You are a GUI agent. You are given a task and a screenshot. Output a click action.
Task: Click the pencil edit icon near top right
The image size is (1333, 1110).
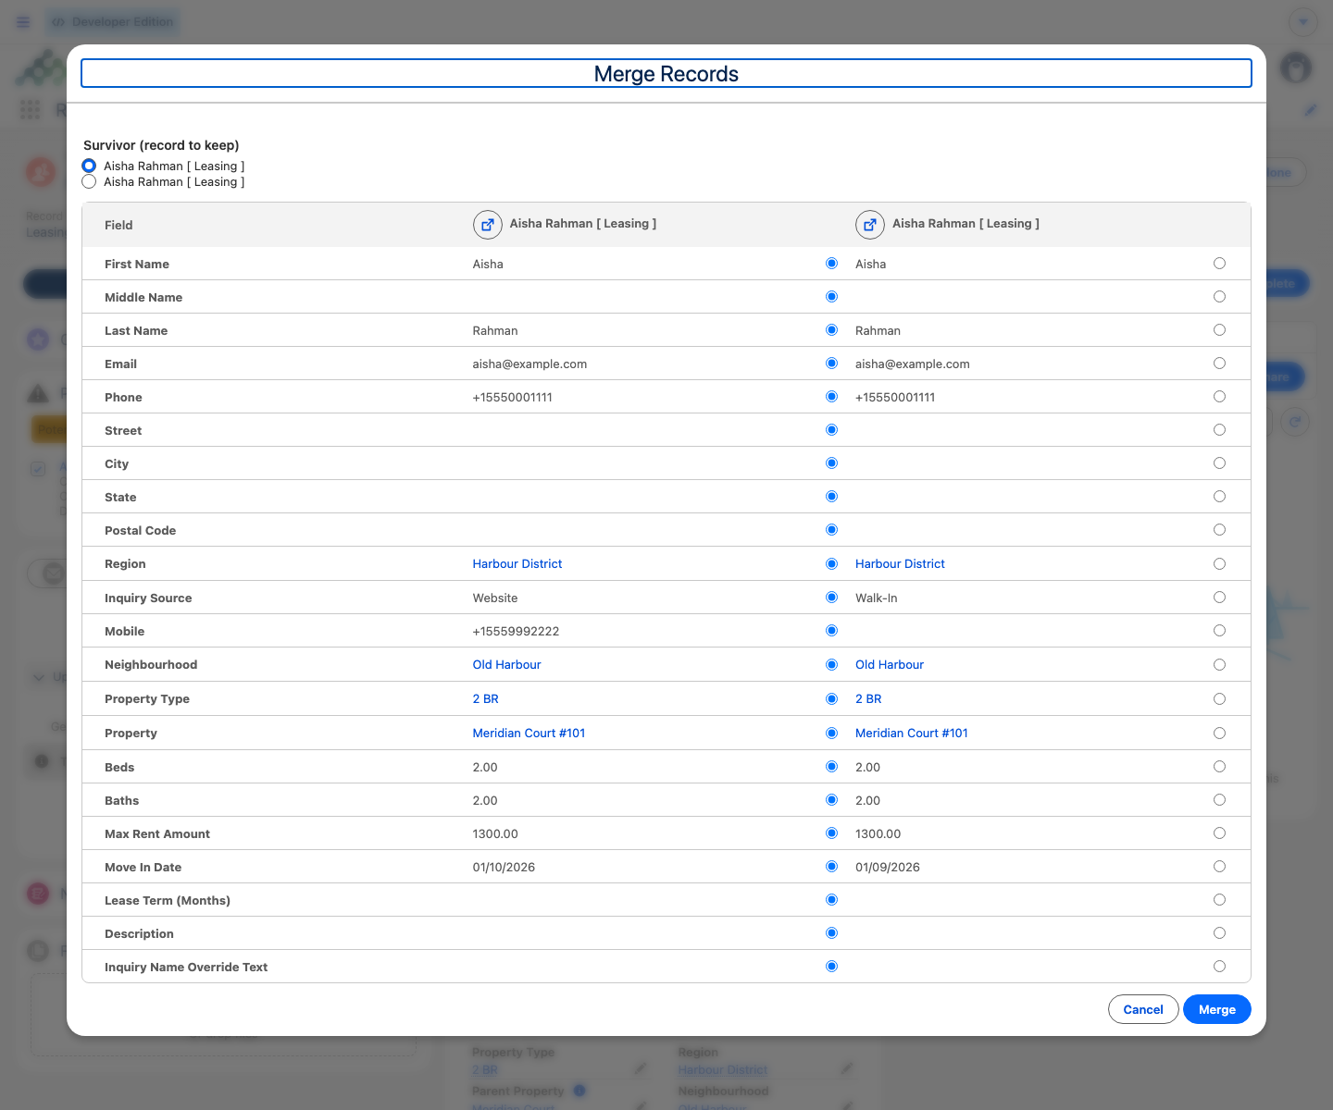[x=1311, y=110]
